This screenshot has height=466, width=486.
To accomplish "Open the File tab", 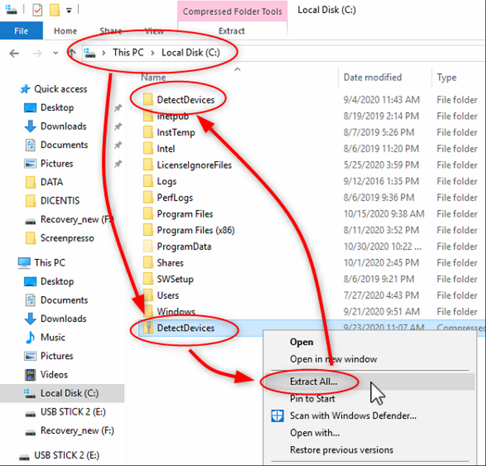I will (x=21, y=31).
